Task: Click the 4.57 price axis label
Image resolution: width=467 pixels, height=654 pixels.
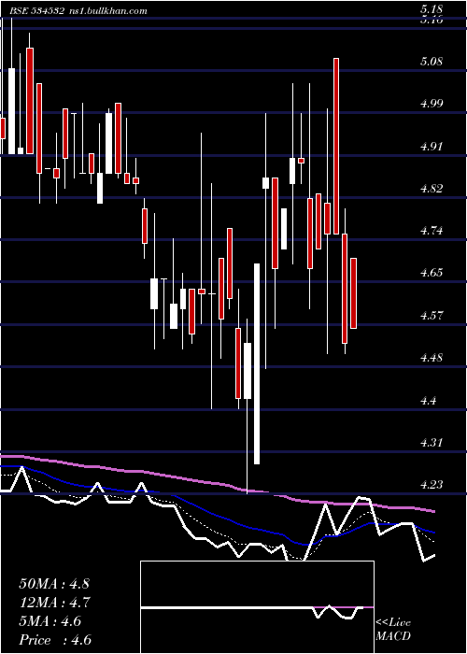Action: (x=432, y=316)
